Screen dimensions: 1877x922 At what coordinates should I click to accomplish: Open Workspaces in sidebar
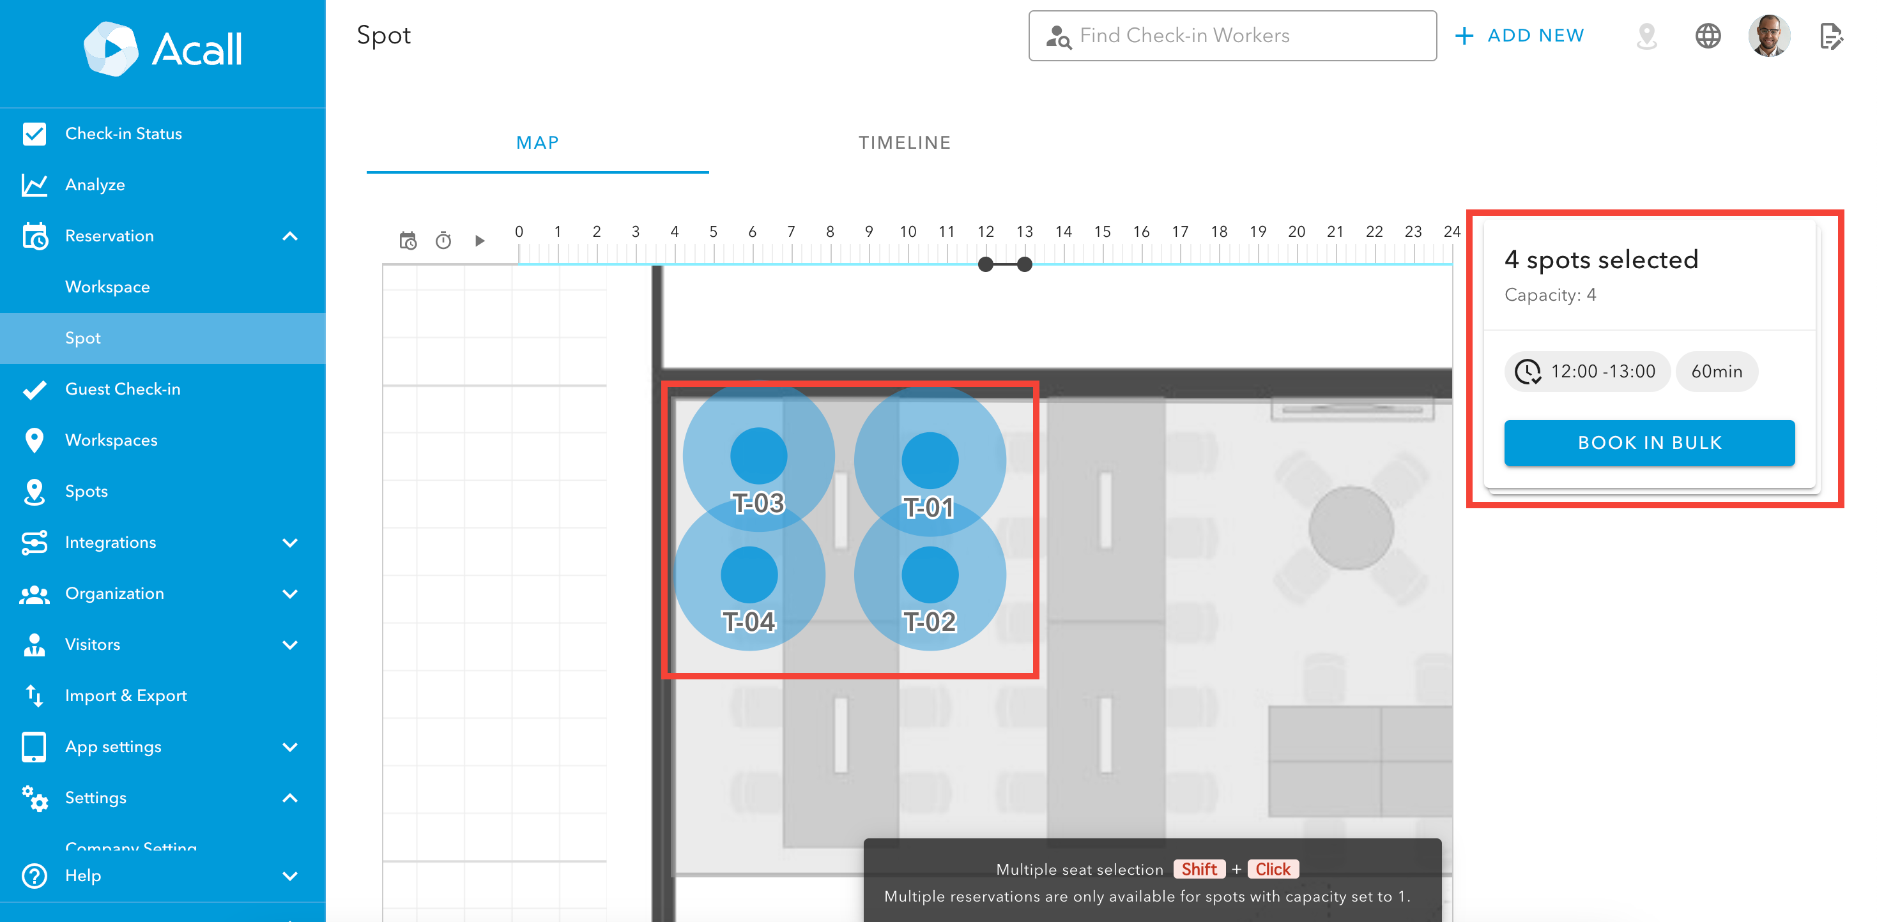tap(162, 440)
